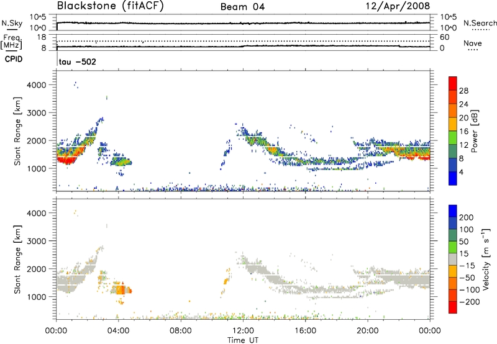Pick the red bottom segment of Velocity bar
Viewport: 497px width, 344px height.
(x=453, y=307)
